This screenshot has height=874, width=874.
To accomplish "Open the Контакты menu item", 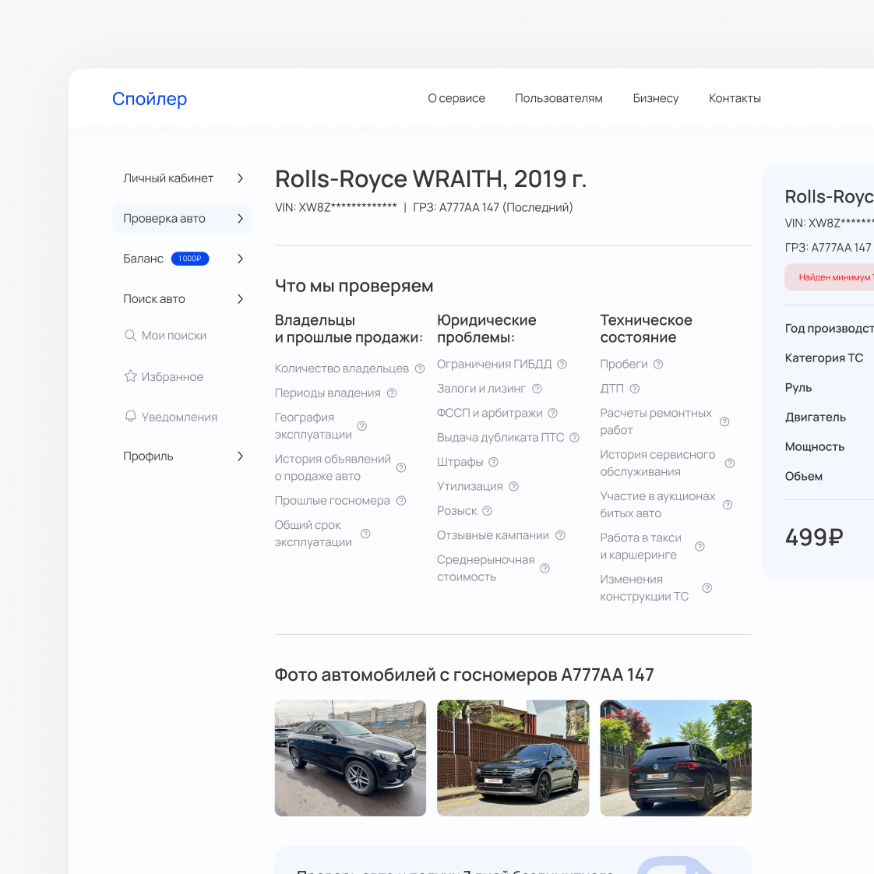I will point(735,98).
